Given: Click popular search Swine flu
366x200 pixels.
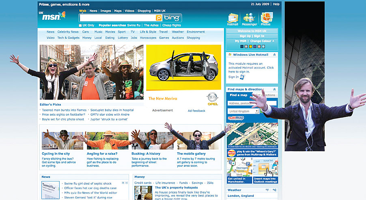Looking at the screenshot, I should (x=134, y=25).
